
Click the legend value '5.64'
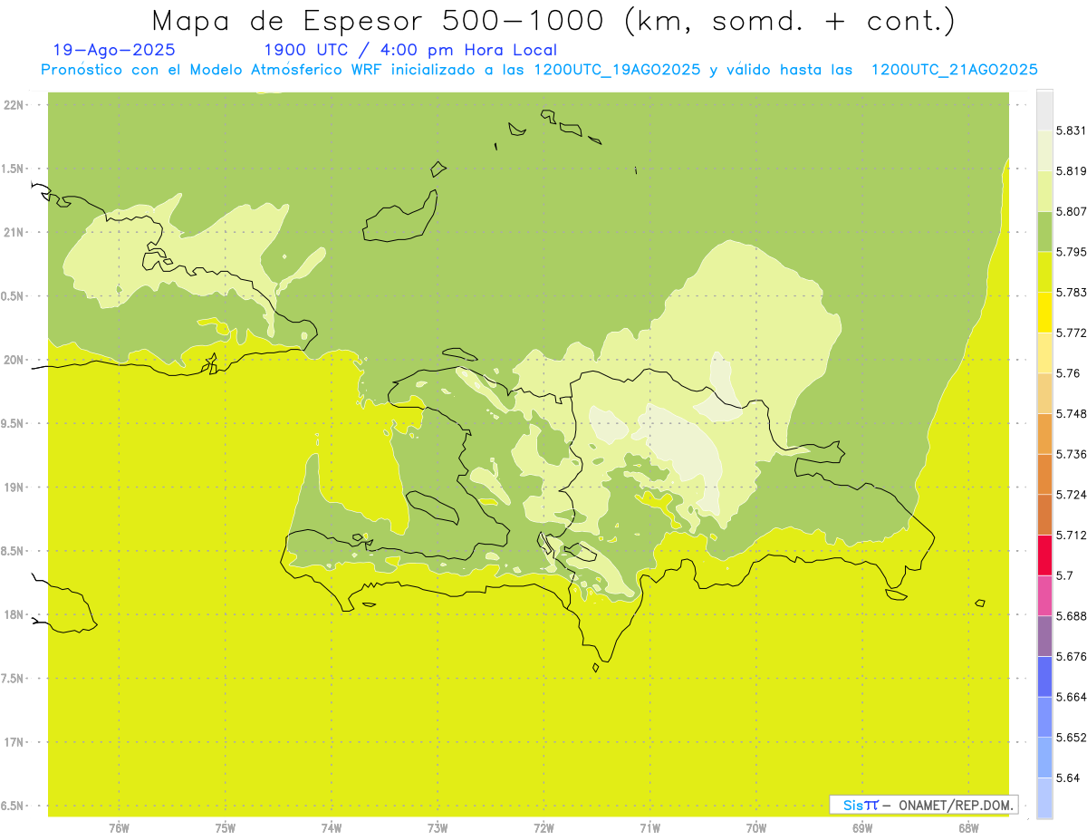(1068, 778)
